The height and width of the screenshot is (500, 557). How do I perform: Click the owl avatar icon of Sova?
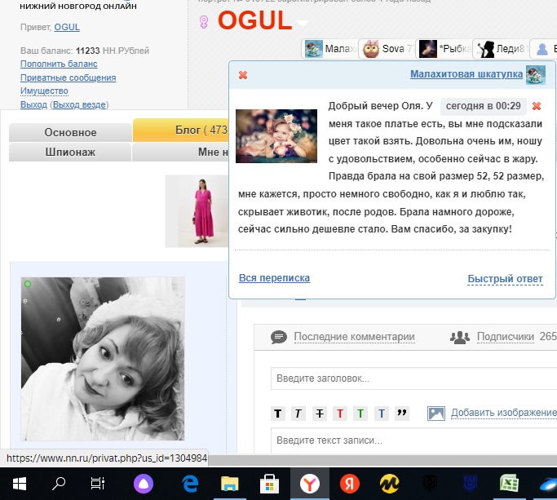[371, 49]
